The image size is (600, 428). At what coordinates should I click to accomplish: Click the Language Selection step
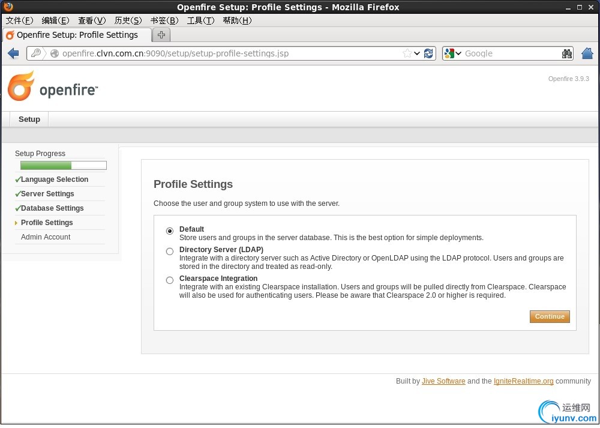55,179
